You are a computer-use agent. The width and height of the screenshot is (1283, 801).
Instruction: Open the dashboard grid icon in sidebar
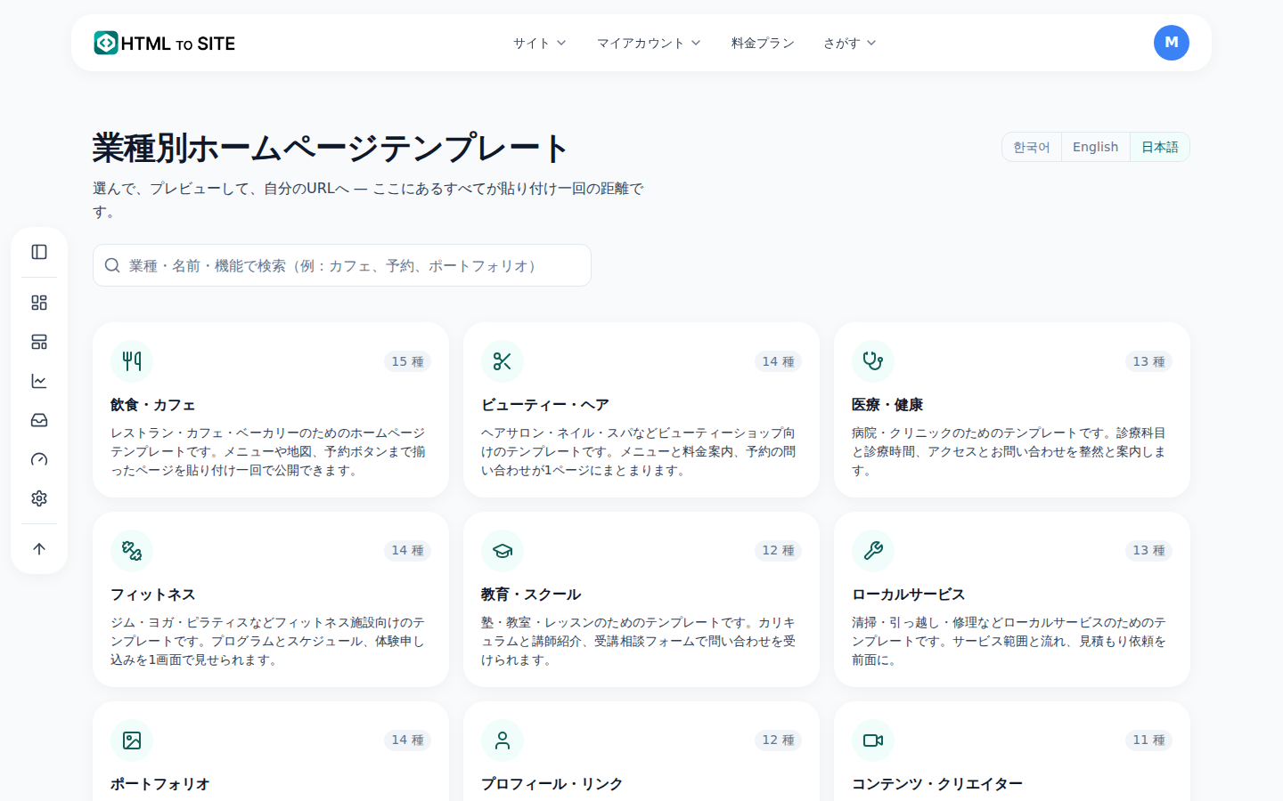(x=39, y=303)
